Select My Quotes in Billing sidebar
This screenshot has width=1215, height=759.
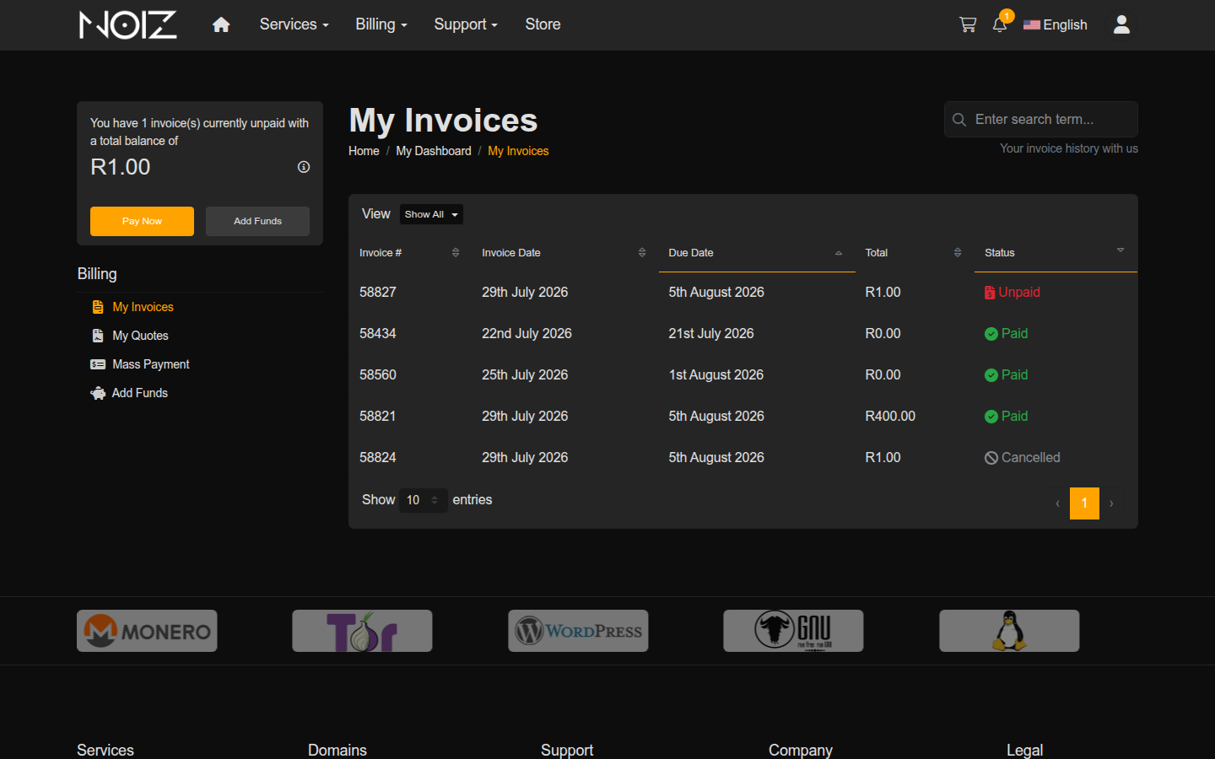click(x=140, y=336)
